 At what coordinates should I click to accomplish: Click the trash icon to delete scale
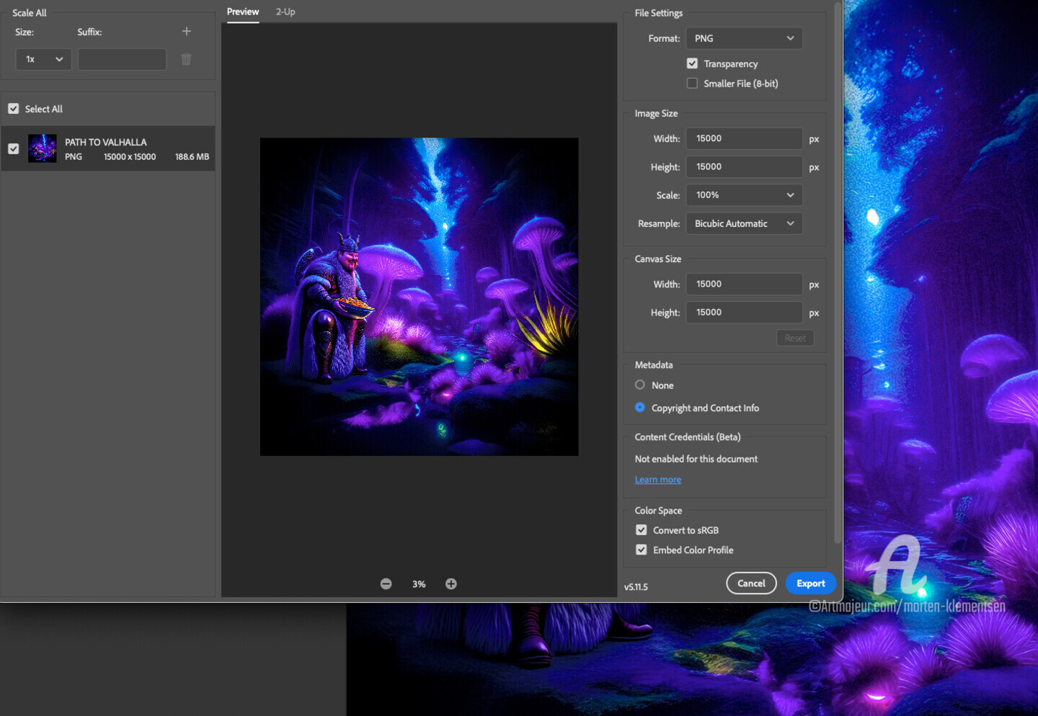point(187,59)
